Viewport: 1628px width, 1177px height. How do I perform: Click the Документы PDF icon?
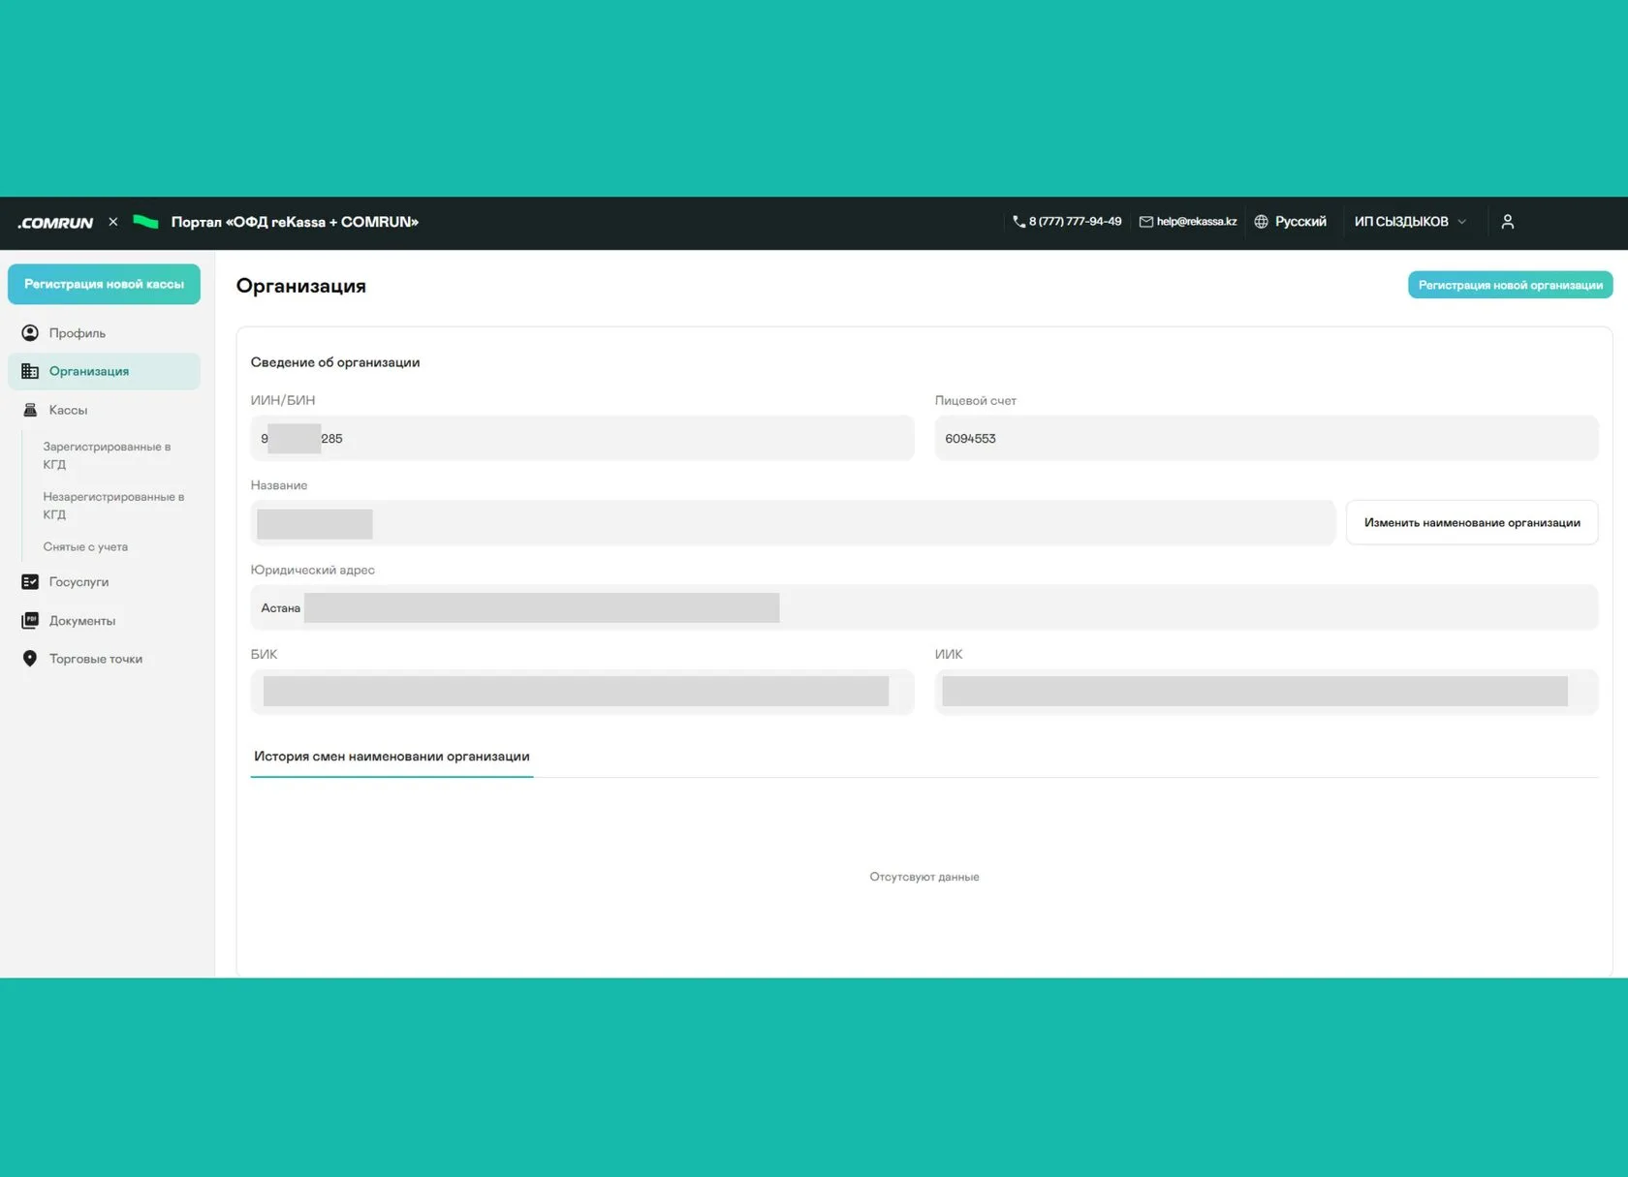point(30,621)
